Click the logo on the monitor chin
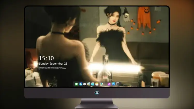194x109 pixels. (97, 93)
